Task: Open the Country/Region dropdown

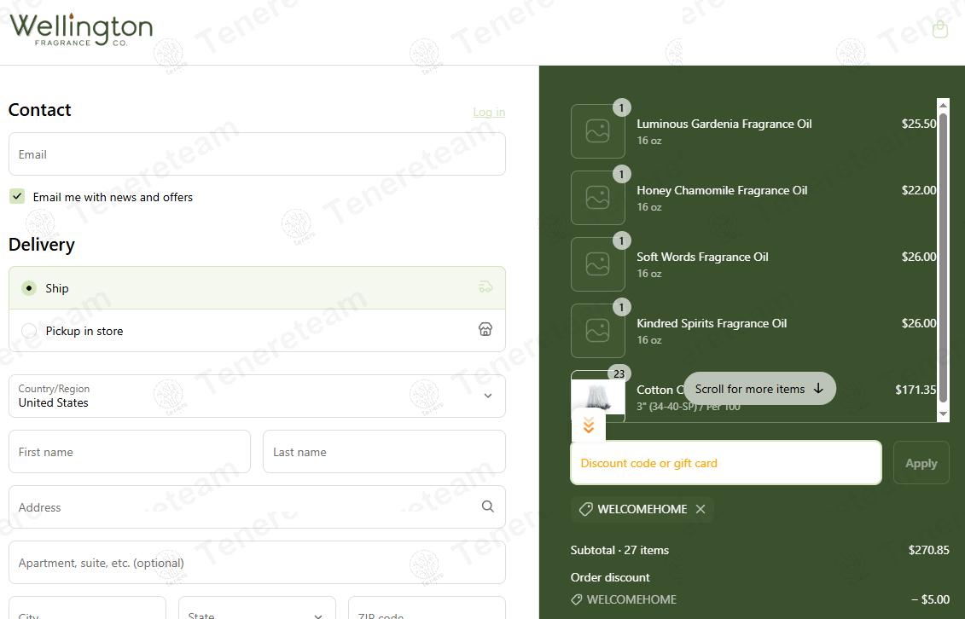Action: [x=257, y=396]
